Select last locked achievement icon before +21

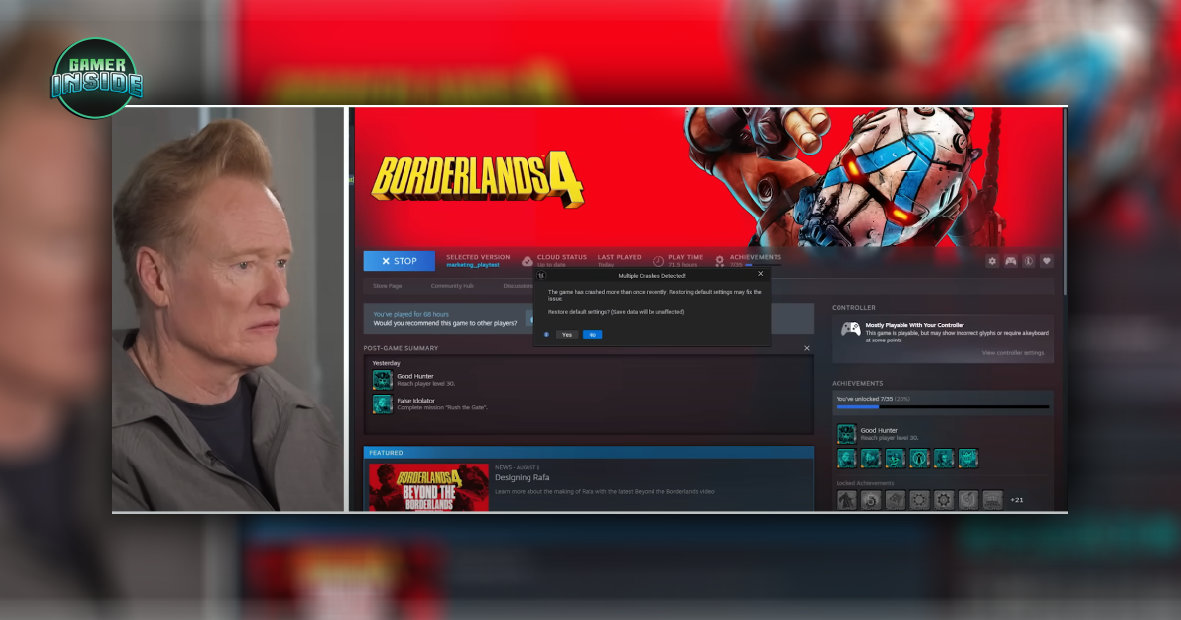pos(992,500)
